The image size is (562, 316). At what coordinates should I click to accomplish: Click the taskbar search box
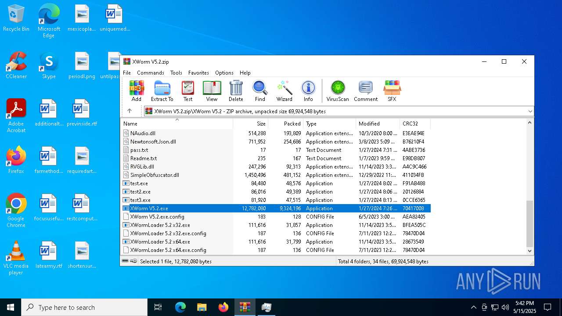84,307
